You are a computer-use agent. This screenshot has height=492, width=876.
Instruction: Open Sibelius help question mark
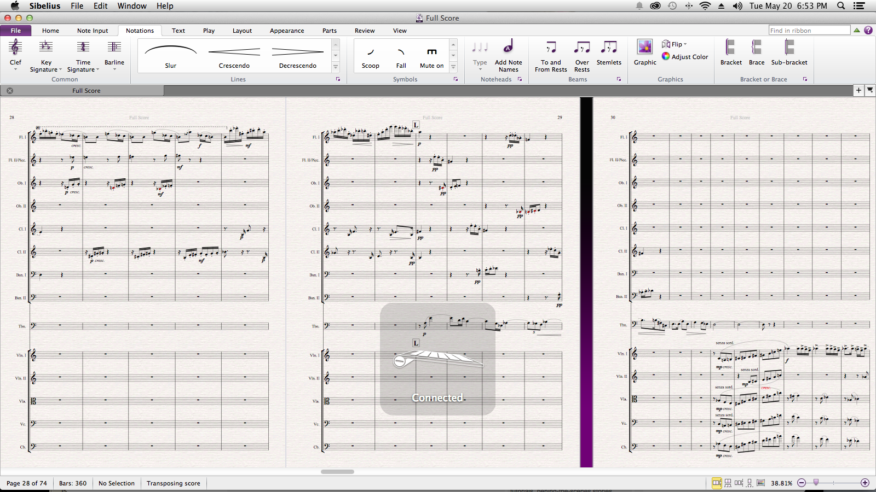coord(868,30)
